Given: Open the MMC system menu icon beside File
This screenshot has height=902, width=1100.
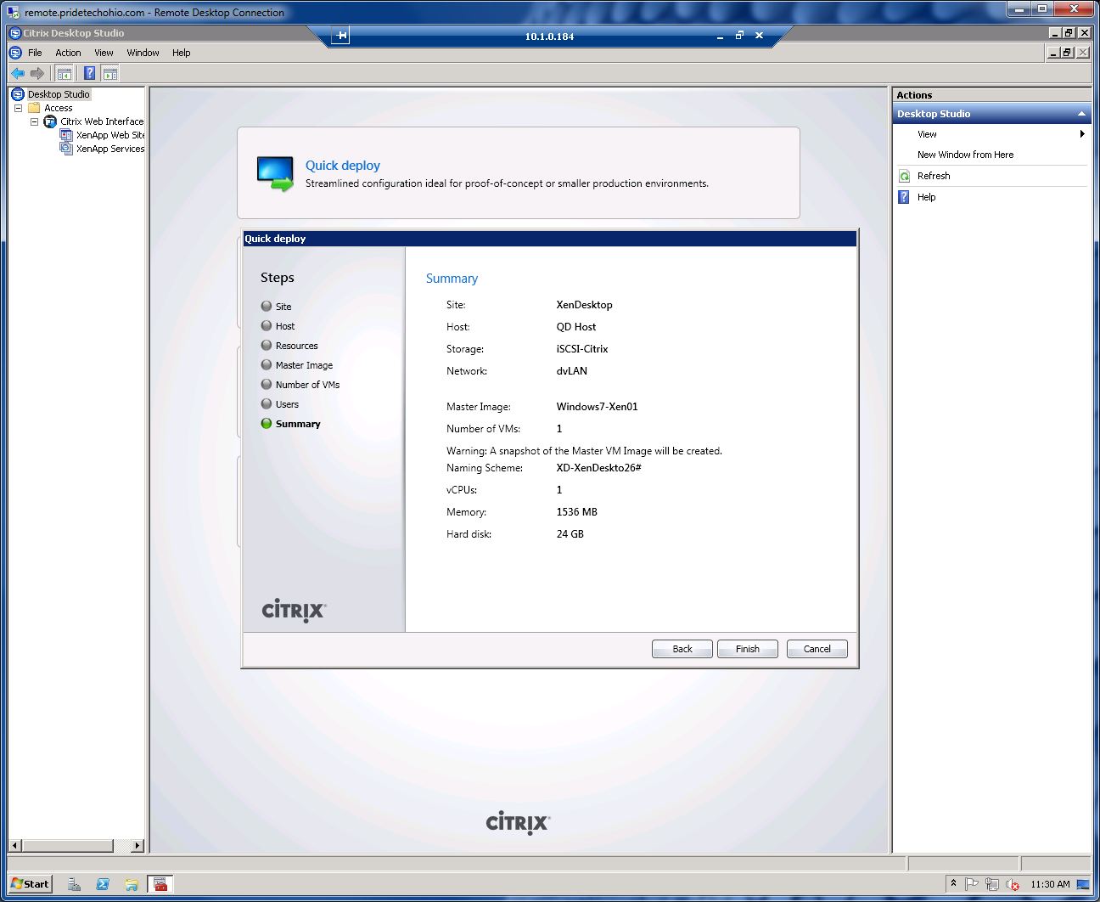Looking at the screenshot, I should click(14, 53).
